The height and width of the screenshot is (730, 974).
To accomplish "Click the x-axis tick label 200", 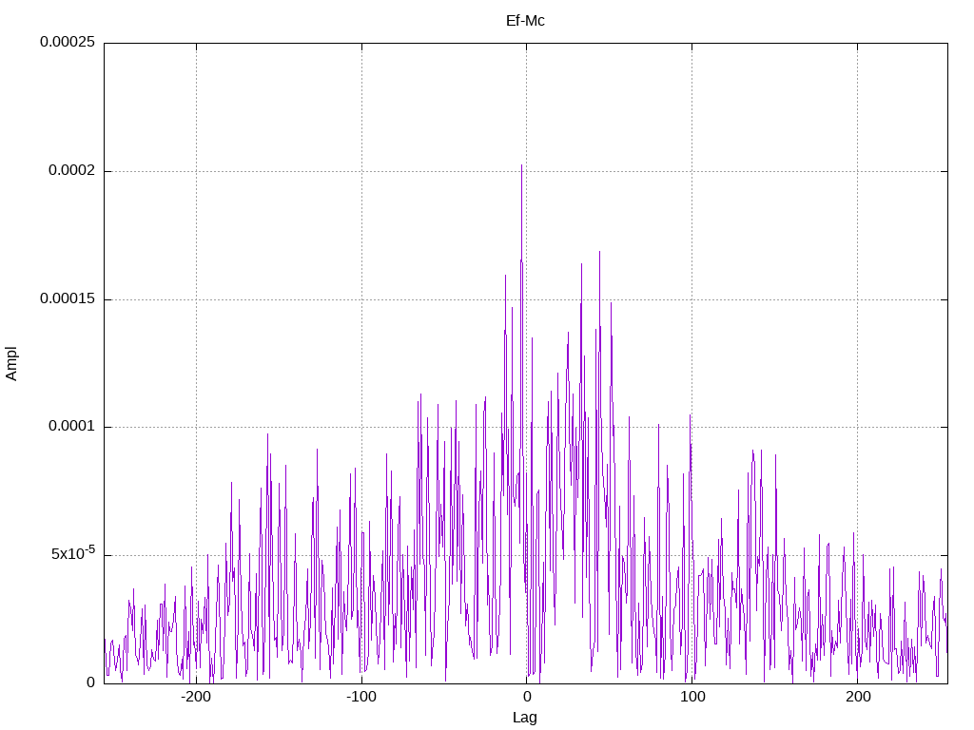I will (858, 697).
